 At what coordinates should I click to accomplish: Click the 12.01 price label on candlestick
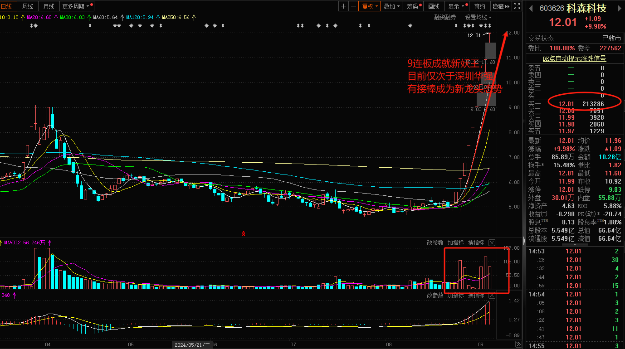474,35
